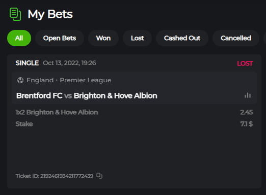
Task: Select the All filter tab
Action: click(x=19, y=38)
